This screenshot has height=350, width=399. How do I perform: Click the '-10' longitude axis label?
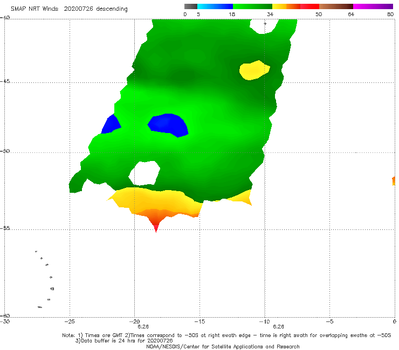264,321
